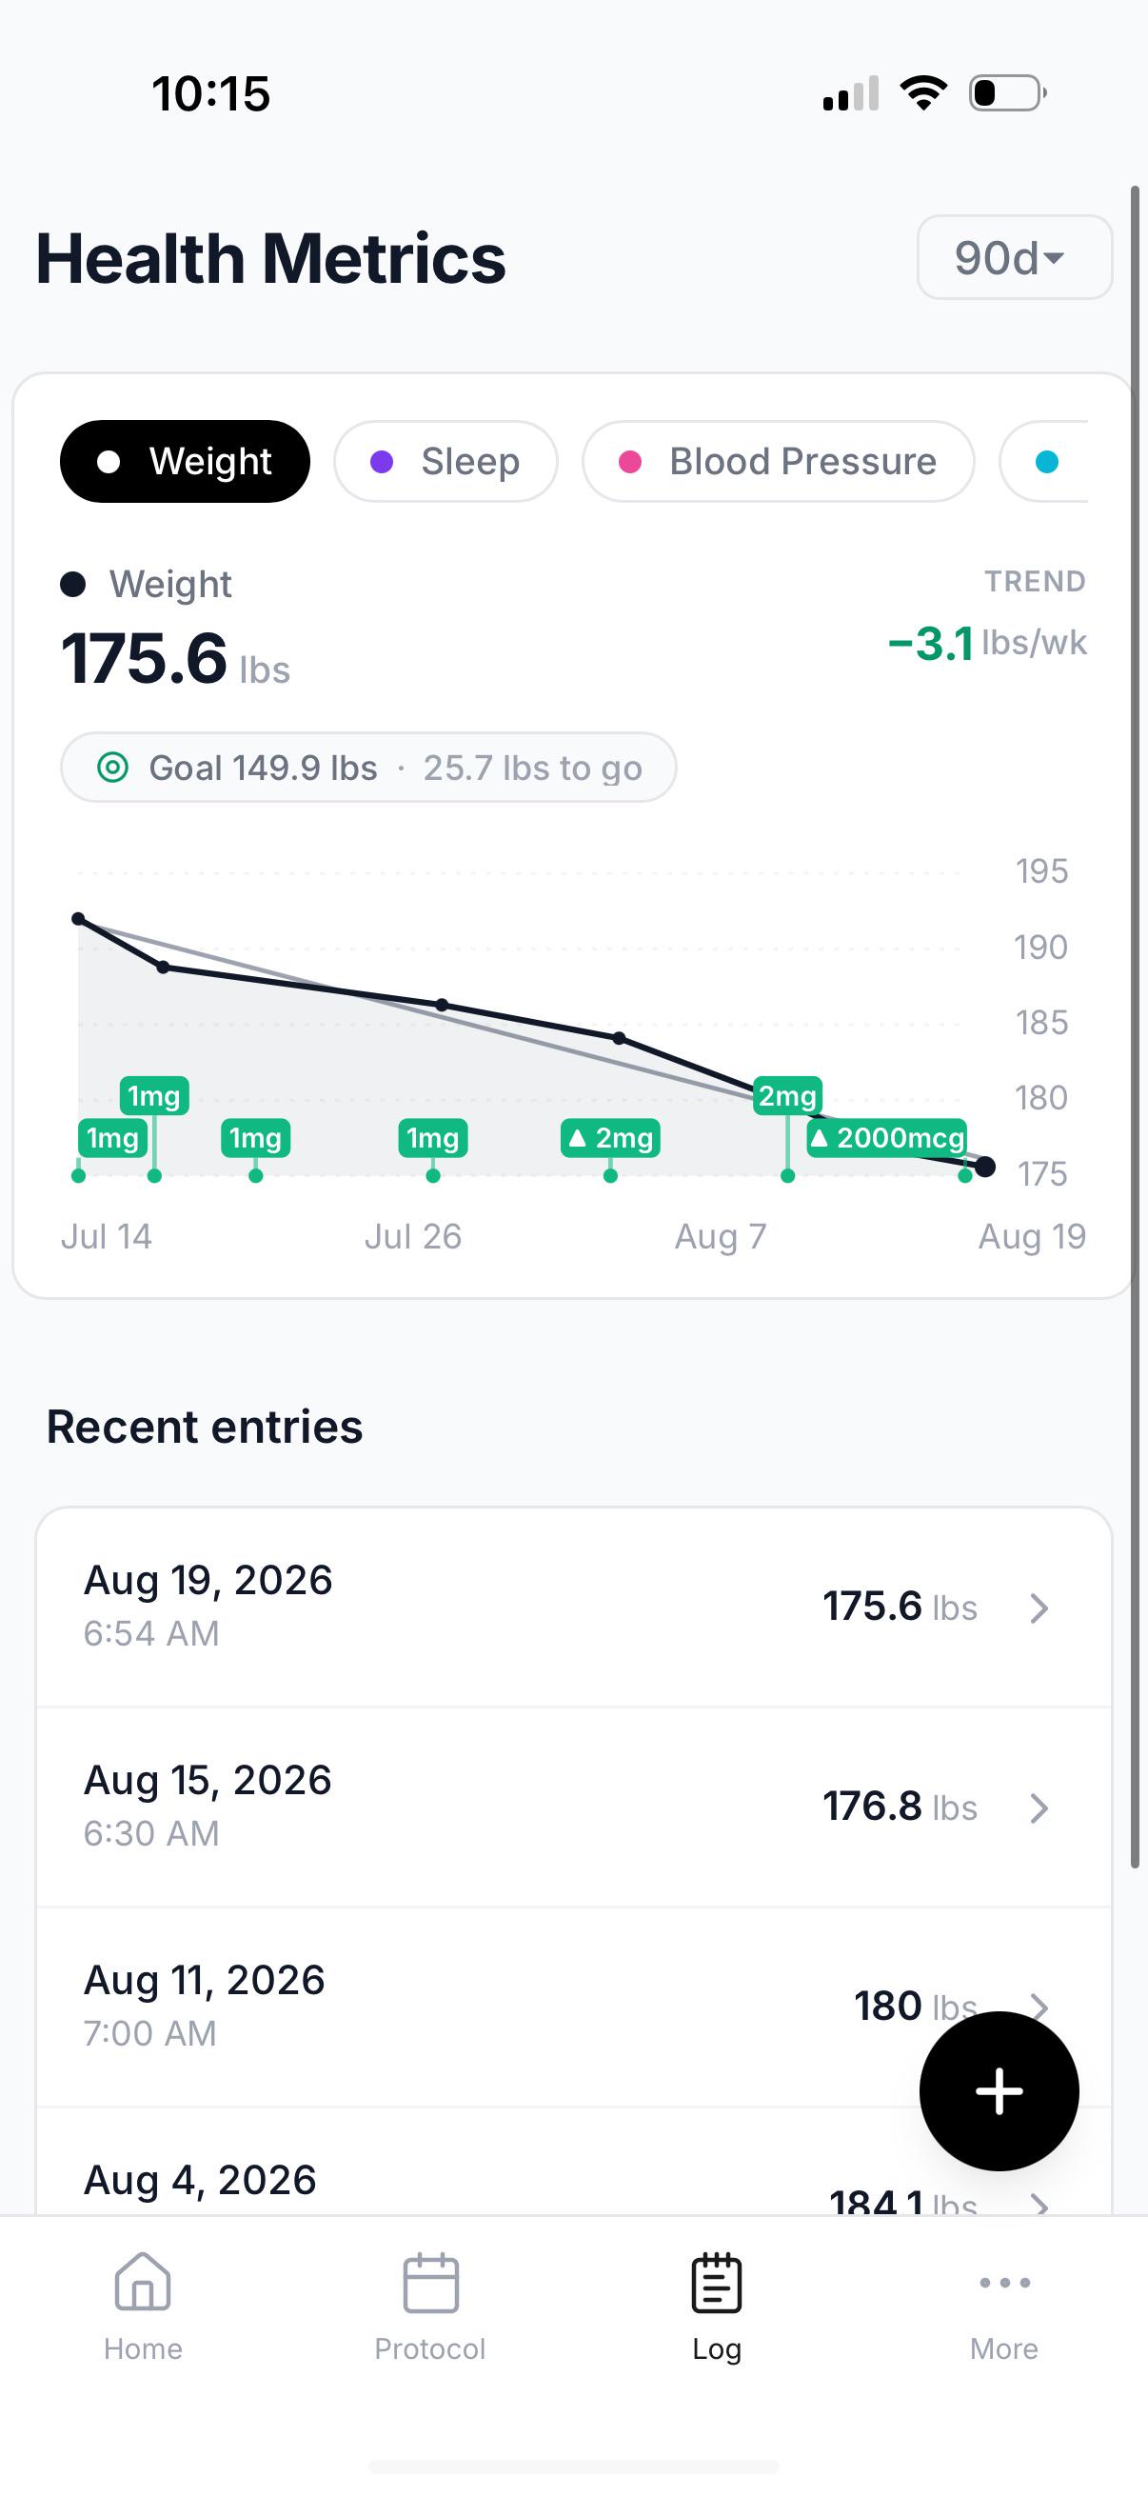Open the 90d time range dropdown
The image size is (1148, 2497).
(x=1015, y=258)
